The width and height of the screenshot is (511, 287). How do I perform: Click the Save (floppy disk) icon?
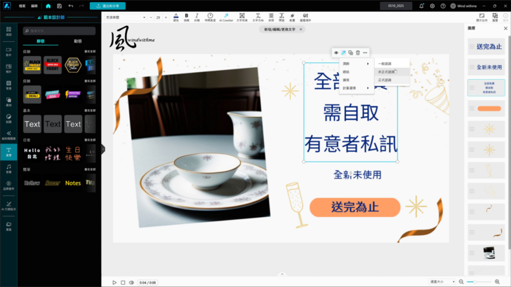point(60,6)
